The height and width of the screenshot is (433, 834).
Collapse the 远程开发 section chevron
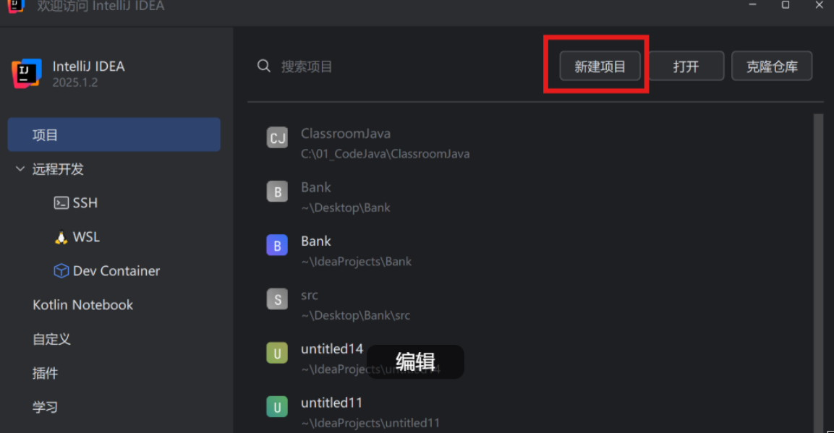pyautogui.click(x=20, y=169)
